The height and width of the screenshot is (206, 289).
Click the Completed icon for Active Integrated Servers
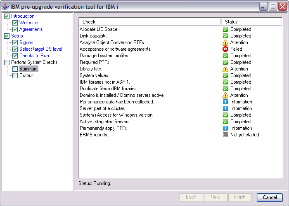(225, 122)
